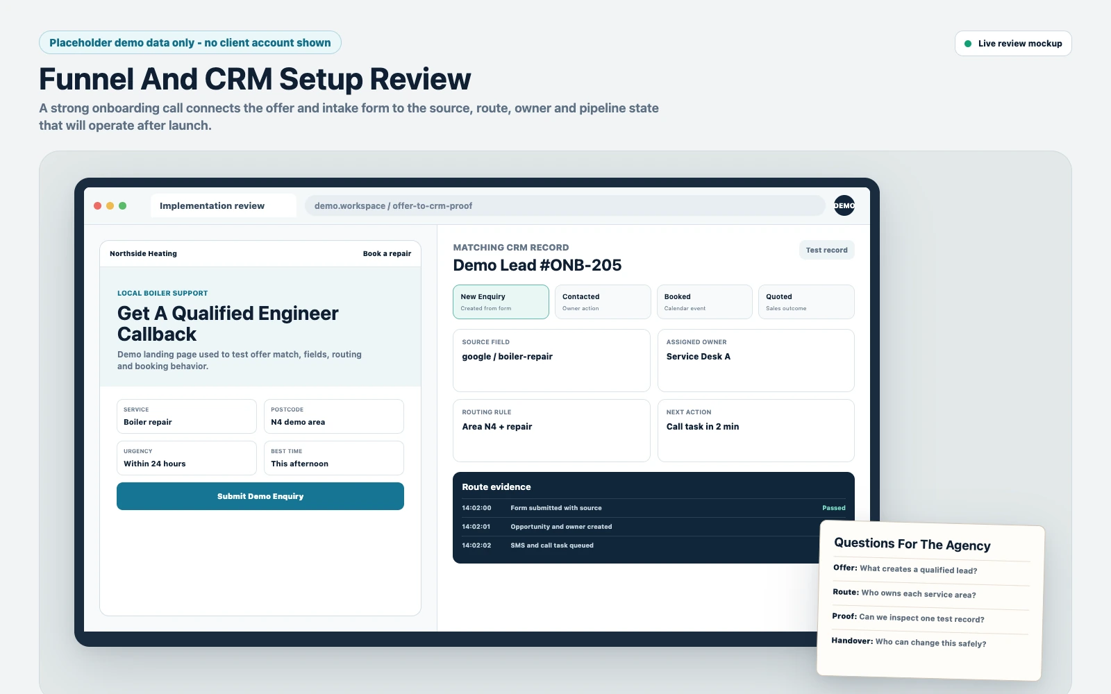Click the MATCHING CRM RECORD label
This screenshot has width=1111, height=694.
click(x=511, y=247)
